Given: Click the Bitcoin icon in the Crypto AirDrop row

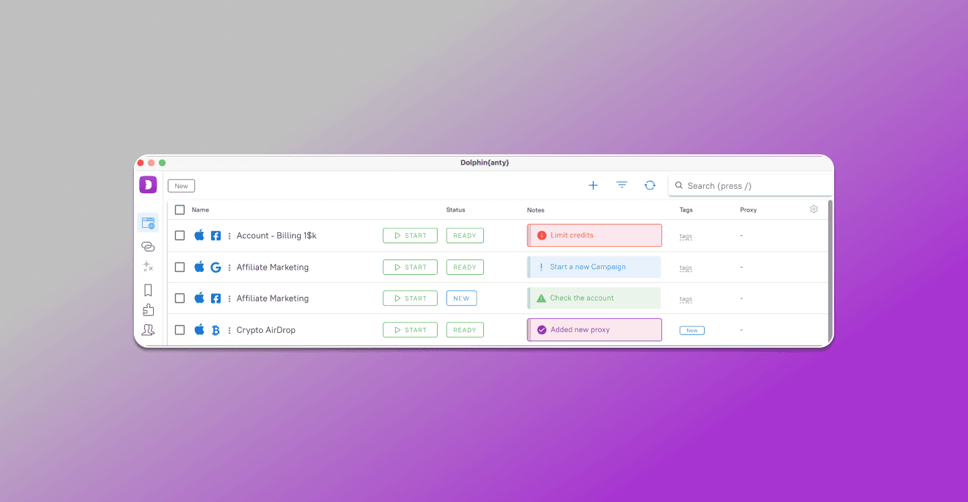Looking at the screenshot, I should click(x=216, y=330).
